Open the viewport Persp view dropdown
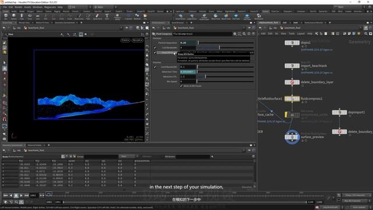 tap(125, 40)
